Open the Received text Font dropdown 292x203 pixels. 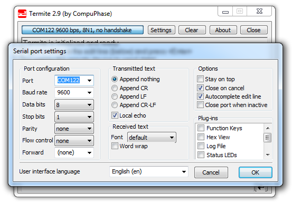pyautogui.click(x=152, y=138)
